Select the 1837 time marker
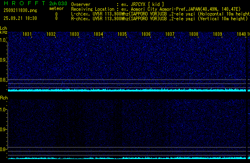 (x=170, y=34)
